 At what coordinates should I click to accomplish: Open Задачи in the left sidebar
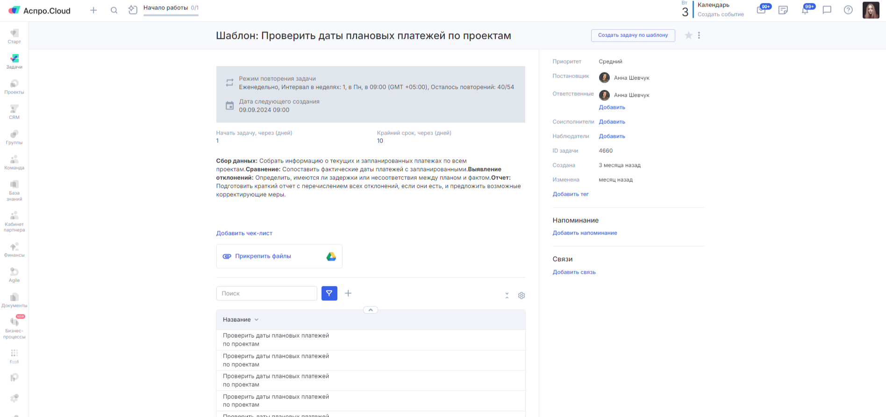(x=14, y=61)
